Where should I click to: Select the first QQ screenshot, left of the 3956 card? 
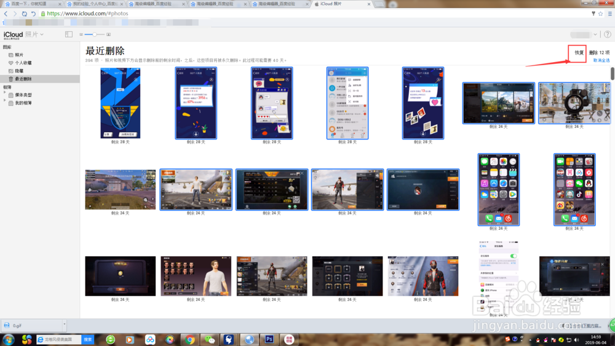[x=121, y=103]
